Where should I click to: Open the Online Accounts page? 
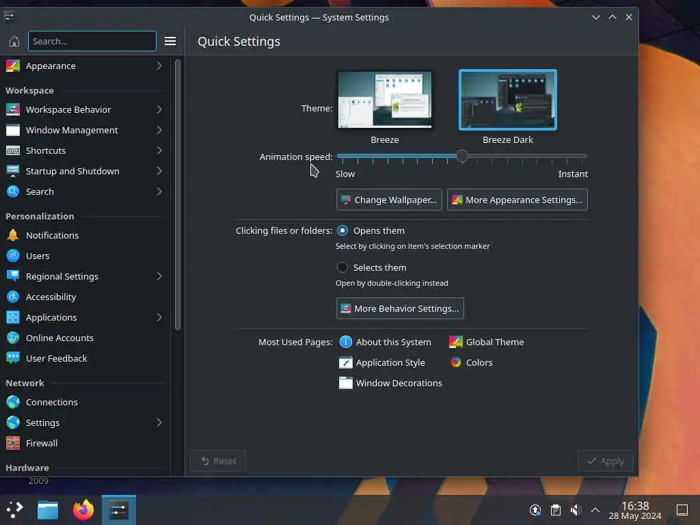[85, 338]
